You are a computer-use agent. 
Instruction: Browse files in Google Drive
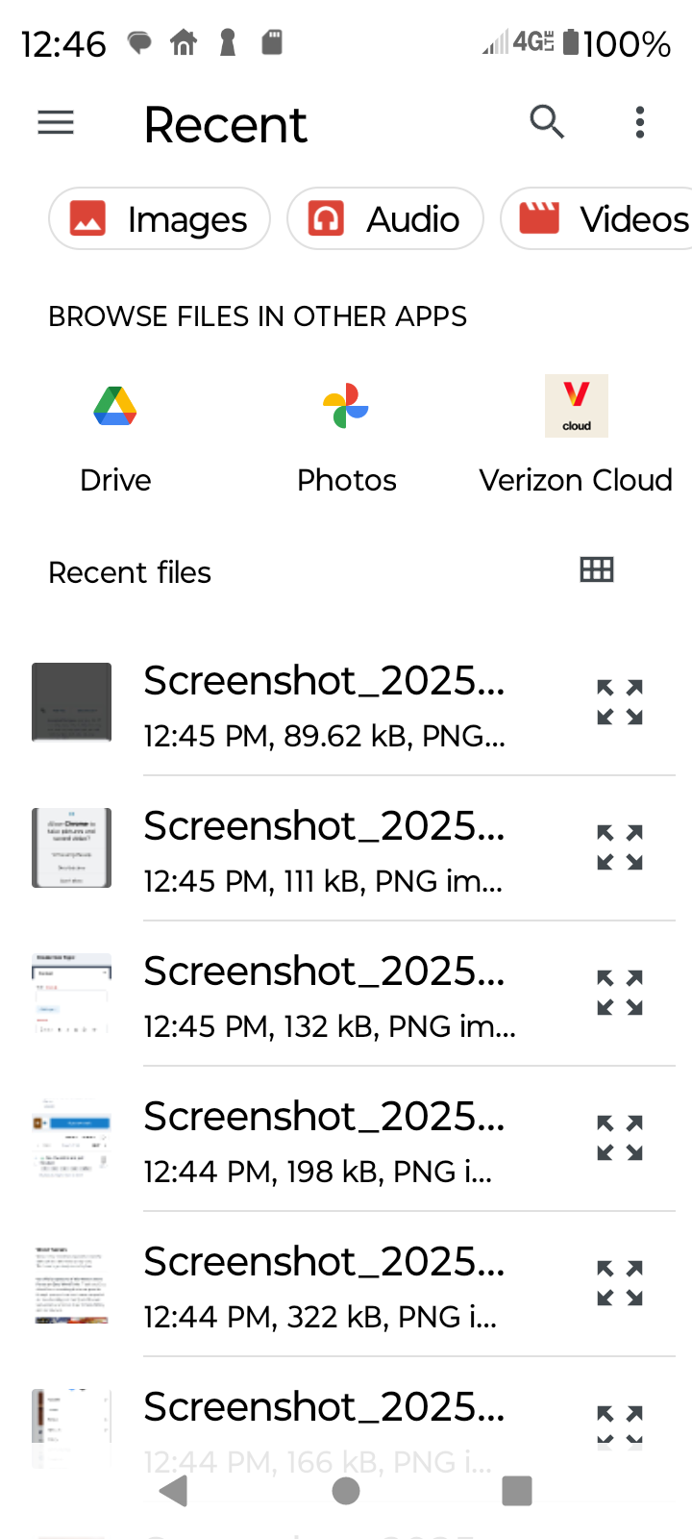[115, 433]
